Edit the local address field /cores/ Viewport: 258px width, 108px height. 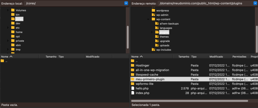click(x=74, y=3)
